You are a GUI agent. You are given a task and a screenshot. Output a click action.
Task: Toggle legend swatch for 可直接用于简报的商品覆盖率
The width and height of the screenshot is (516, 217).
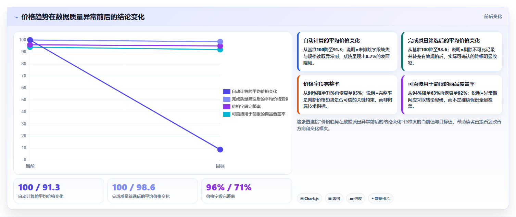[x=227, y=114]
